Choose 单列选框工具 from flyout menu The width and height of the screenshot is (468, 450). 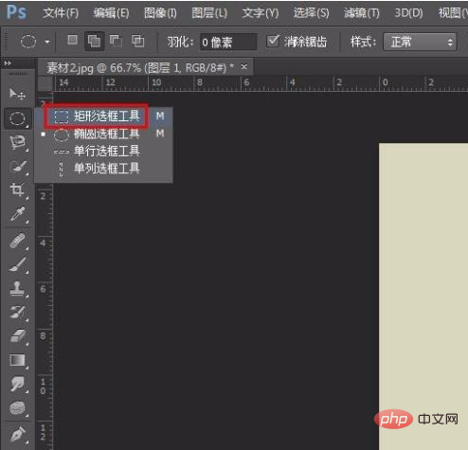click(x=103, y=169)
